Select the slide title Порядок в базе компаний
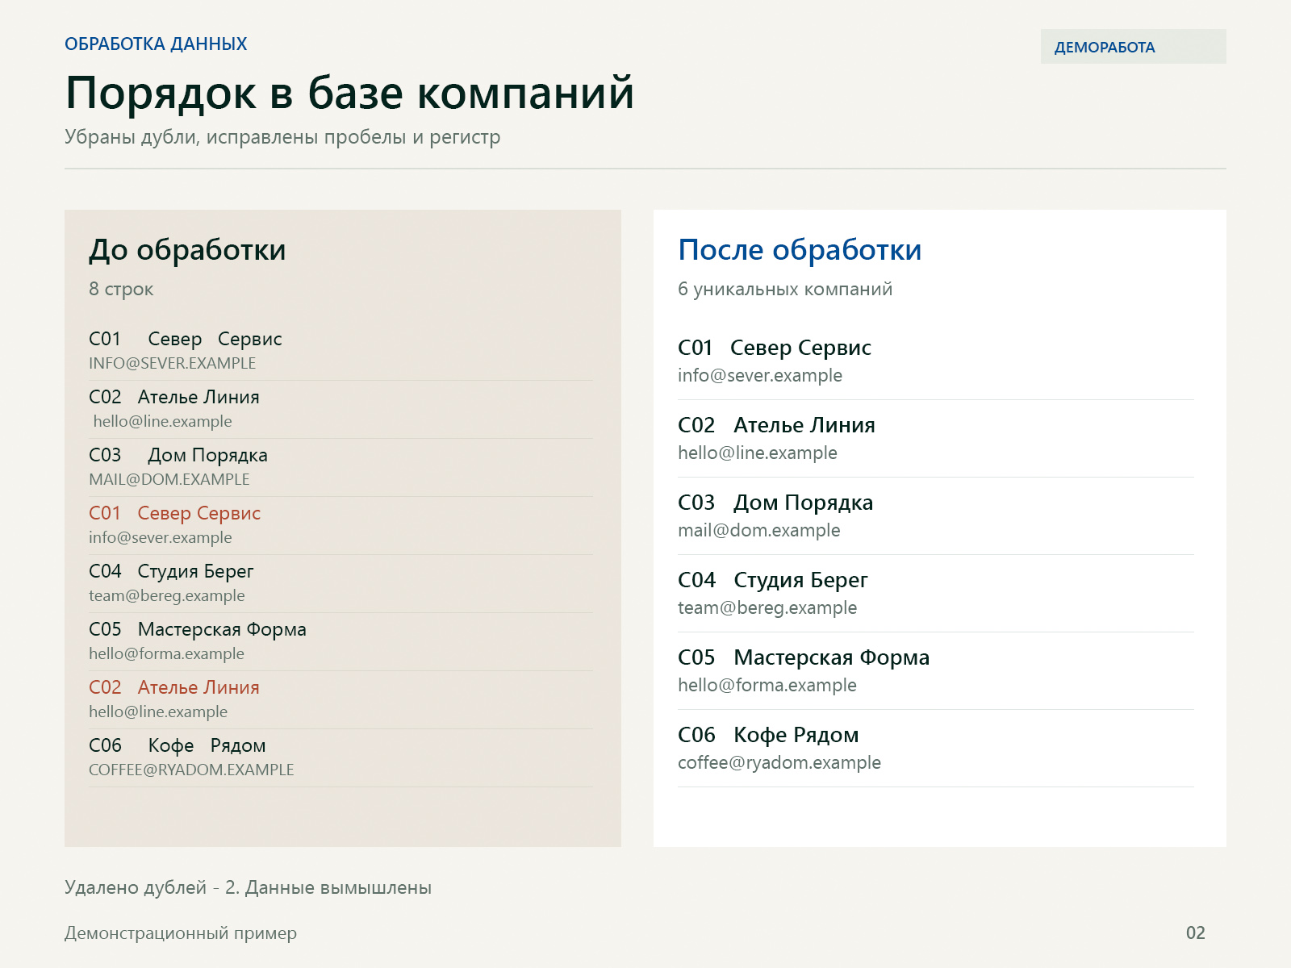Screen dimensions: 1291x968 tap(349, 93)
